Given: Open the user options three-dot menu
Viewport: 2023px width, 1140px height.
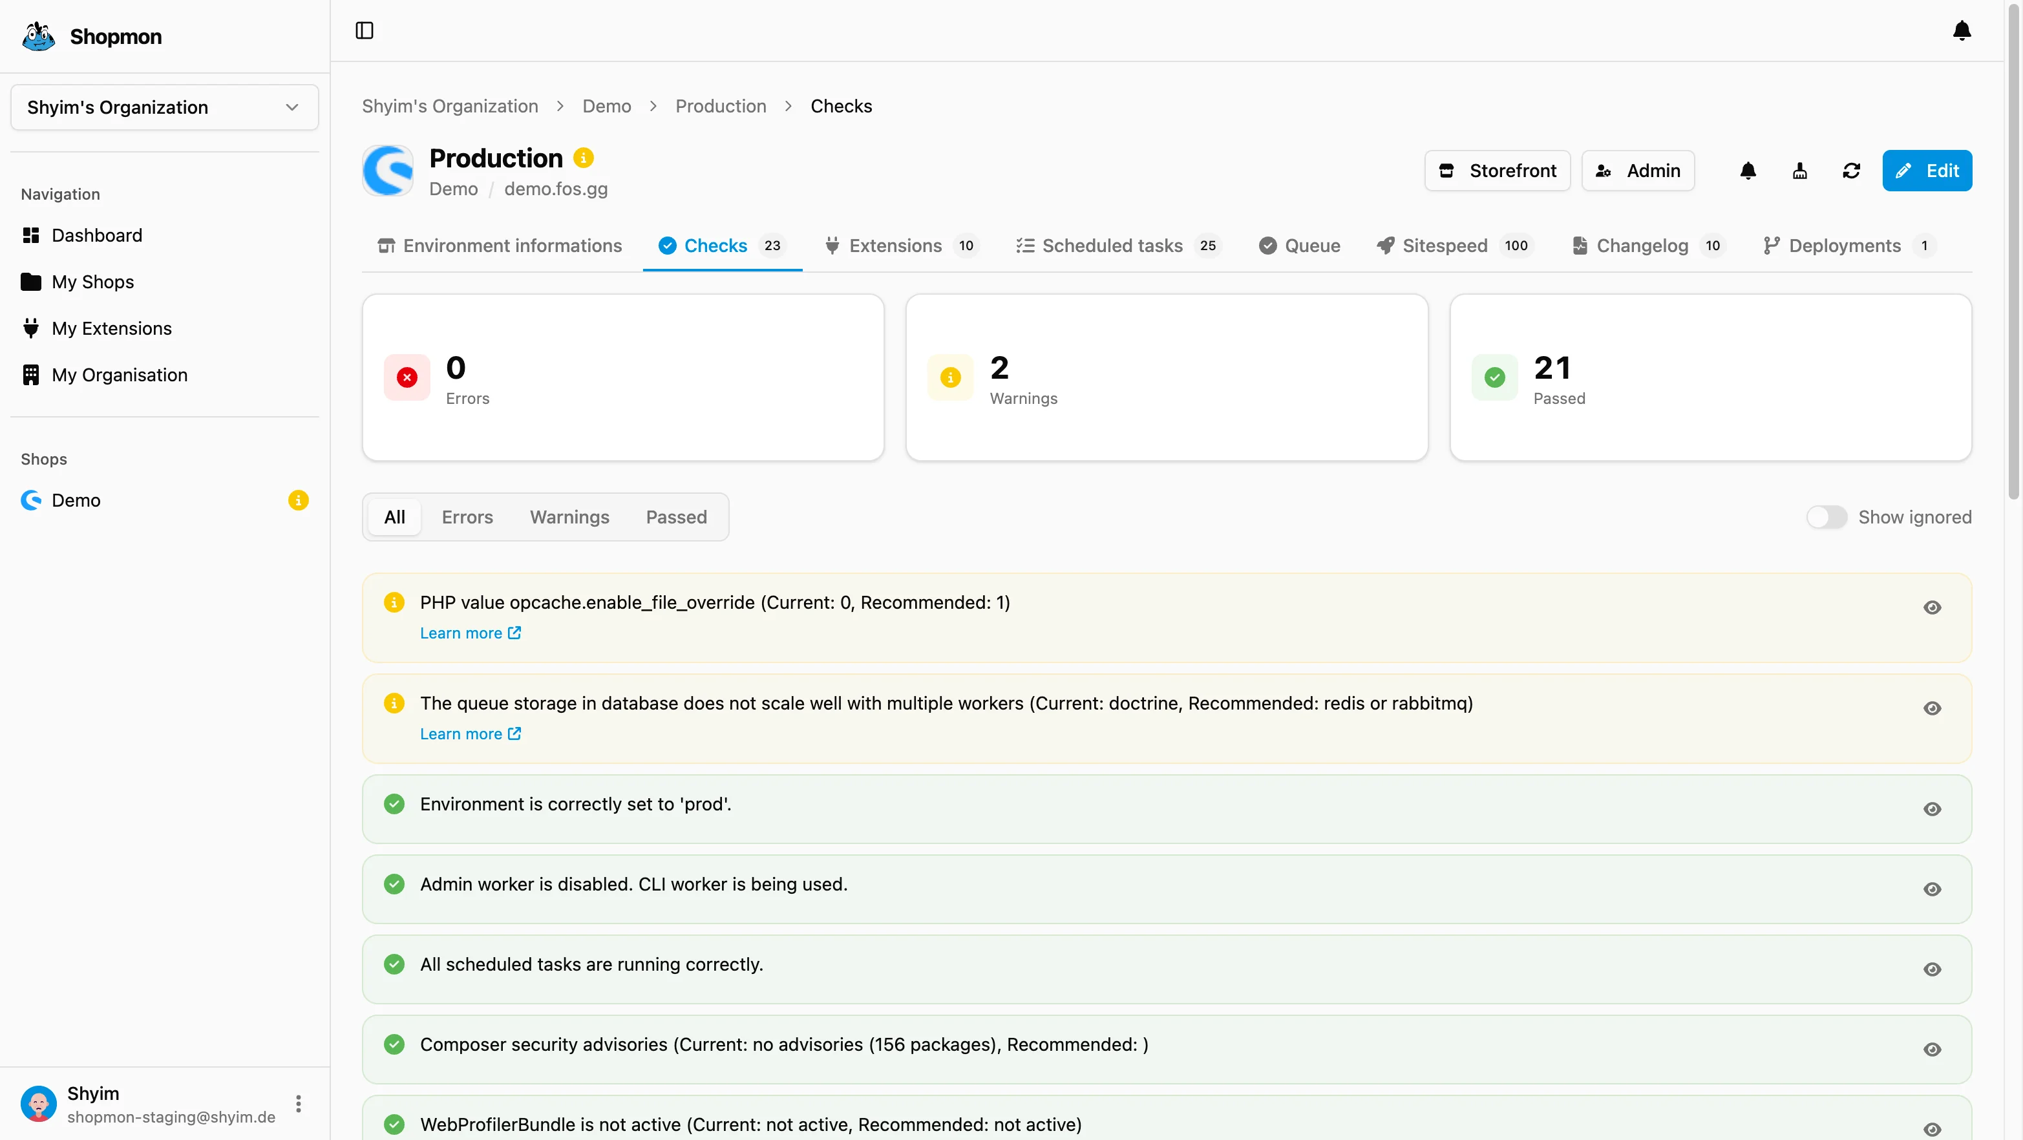Looking at the screenshot, I should point(299,1104).
